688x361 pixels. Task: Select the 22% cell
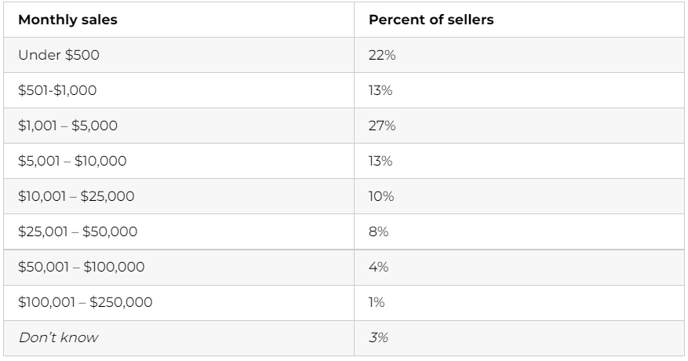380,56
